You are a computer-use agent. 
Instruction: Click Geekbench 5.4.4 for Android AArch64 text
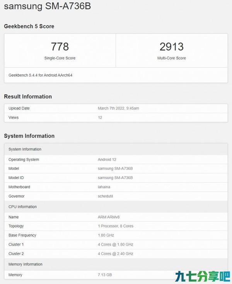tap(41, 75)
